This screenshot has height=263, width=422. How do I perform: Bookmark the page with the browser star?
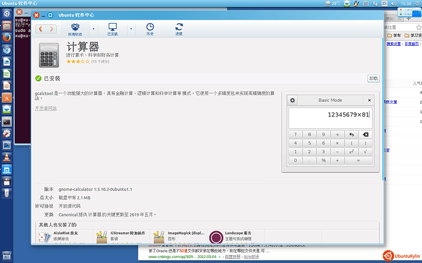[x=418, y=27]
